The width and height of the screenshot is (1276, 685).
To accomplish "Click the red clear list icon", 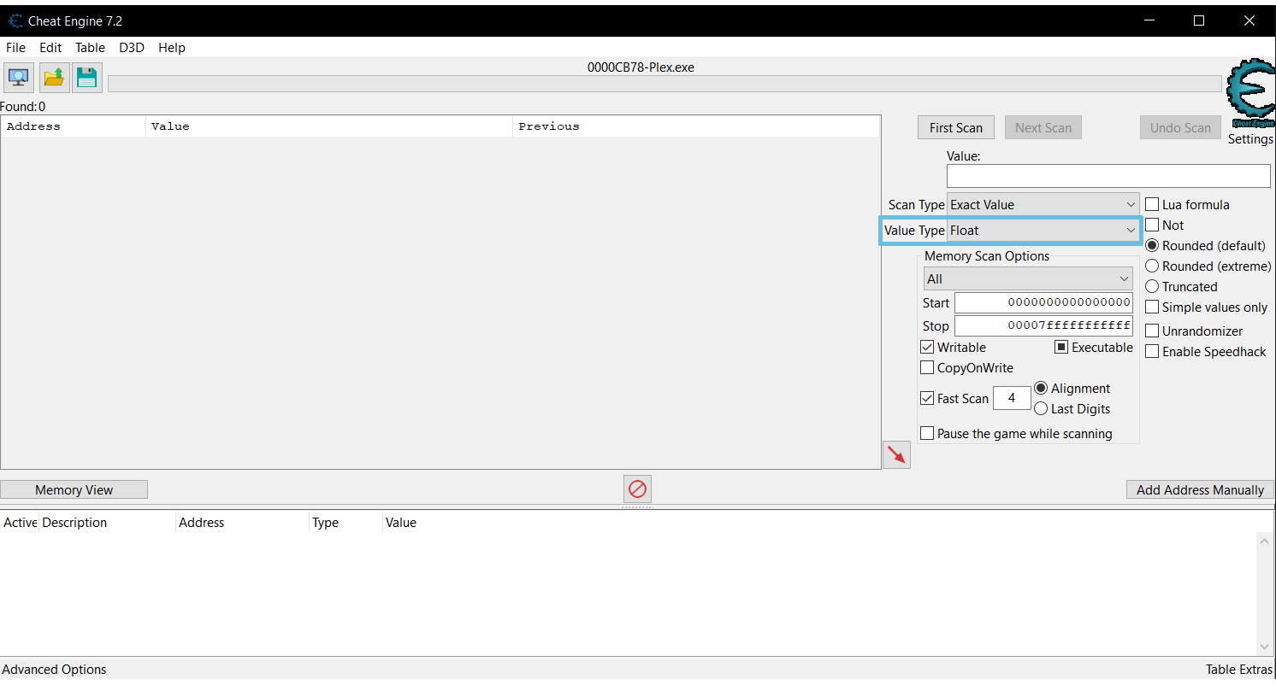I will 638,489.
